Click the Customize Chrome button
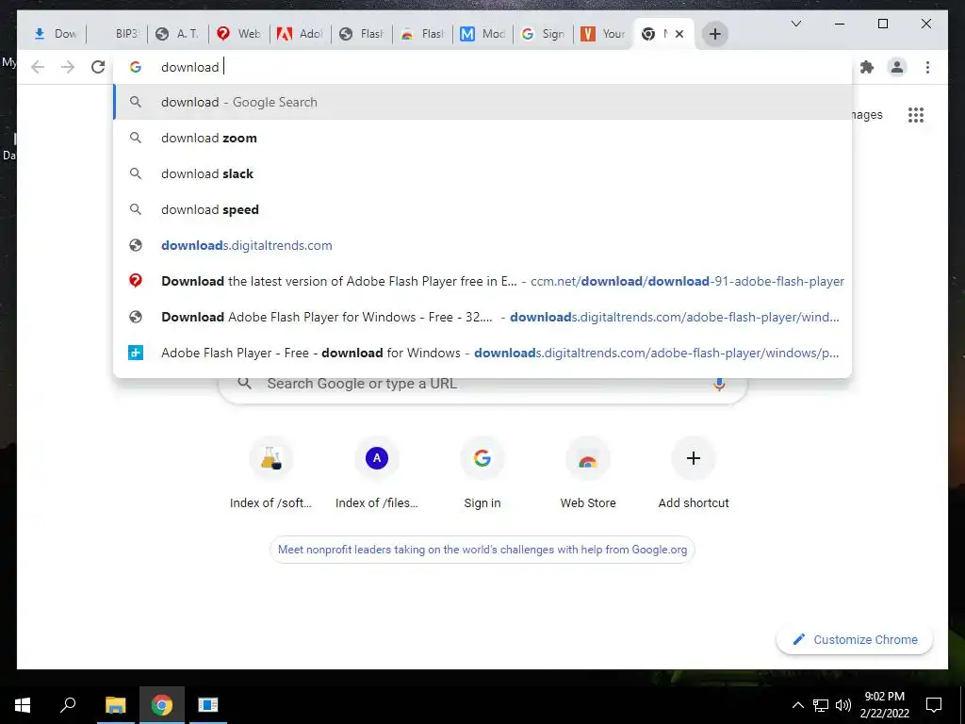This screenshot has width=965, height=724. coord(855,640)
